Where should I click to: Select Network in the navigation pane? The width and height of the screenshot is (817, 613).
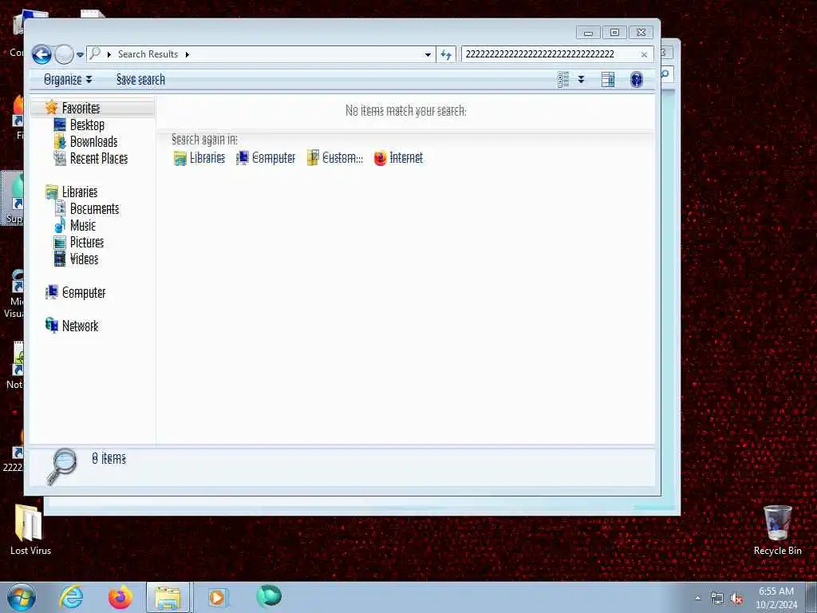tap(80, 326)
